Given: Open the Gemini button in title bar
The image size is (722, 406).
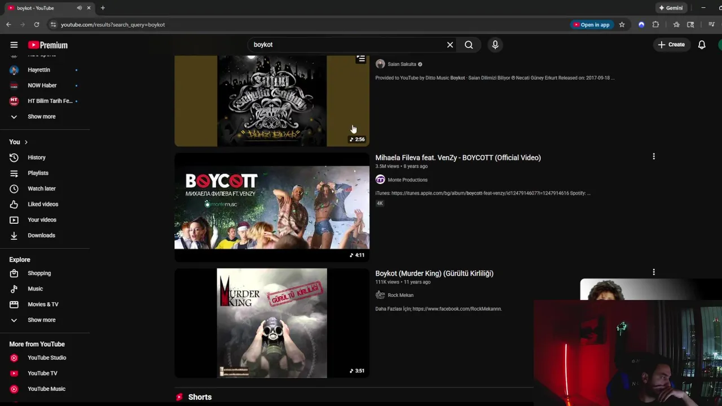Looking at the screenshot, I should coord(671,8).
